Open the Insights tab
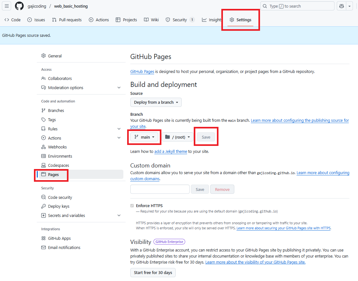The width and height of the screenshot is (358, 281). click(x=212, y=20)
